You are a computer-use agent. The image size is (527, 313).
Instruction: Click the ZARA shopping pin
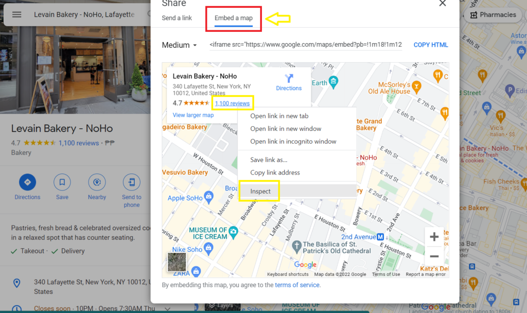(x=196, y=271)
